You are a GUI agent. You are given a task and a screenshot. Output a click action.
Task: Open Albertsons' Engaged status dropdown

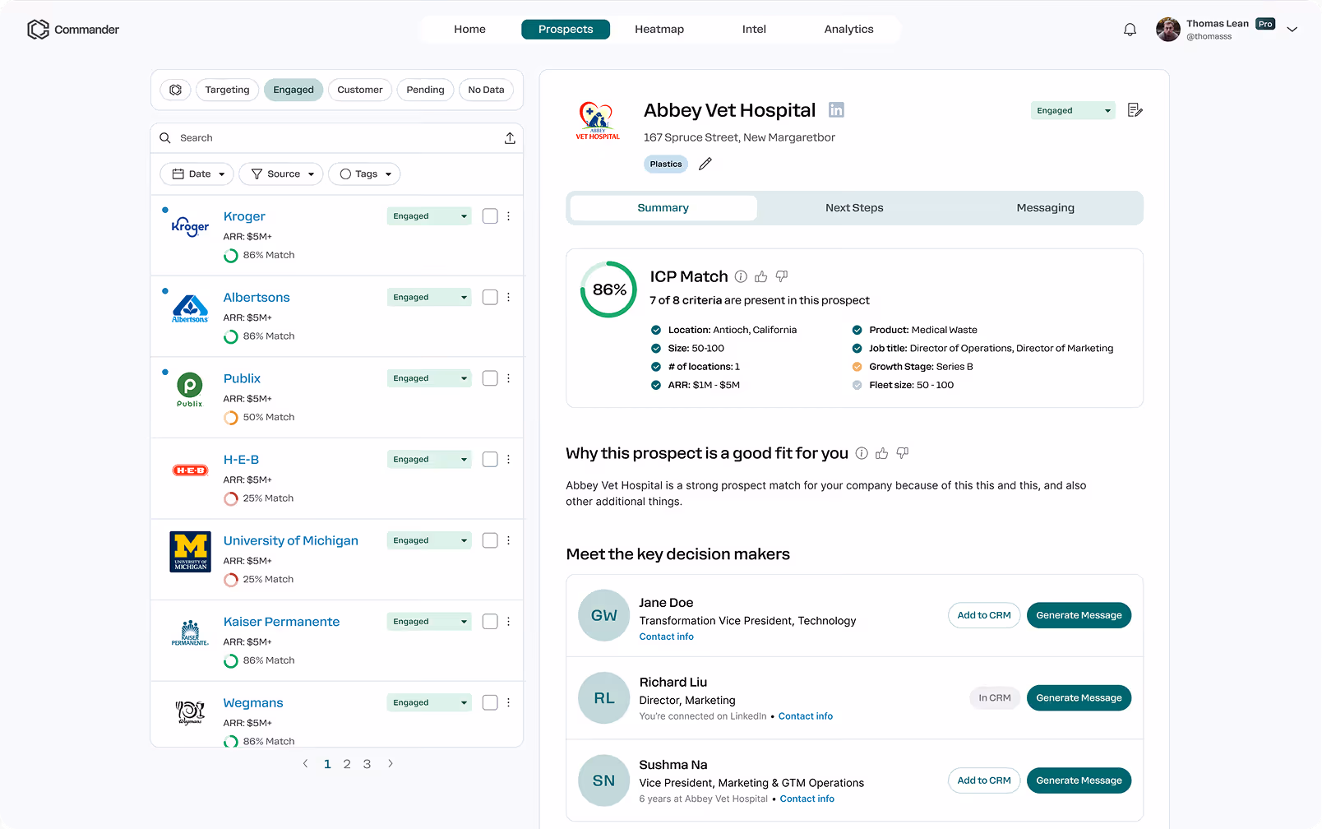[x=429, y=297]
